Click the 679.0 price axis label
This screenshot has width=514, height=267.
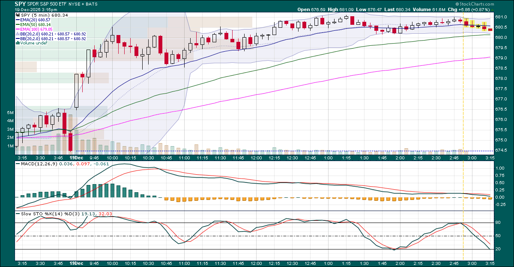pyautogui.click(x=502, y=58)
